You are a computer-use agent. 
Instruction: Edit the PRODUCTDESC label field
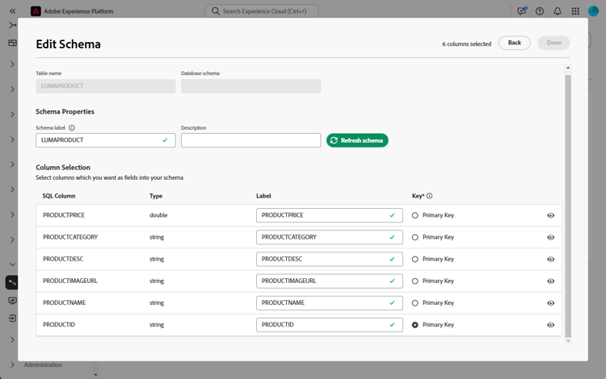(x=323, y=260)
